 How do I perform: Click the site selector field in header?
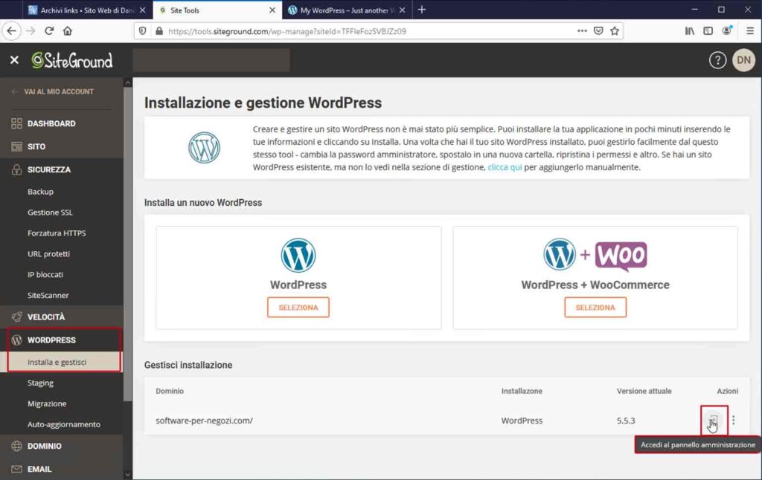[x=211, y=60]
